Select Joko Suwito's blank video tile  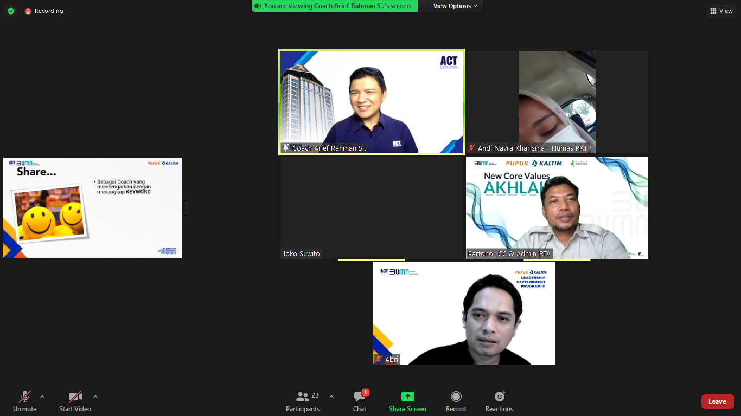tap(372, 208)
